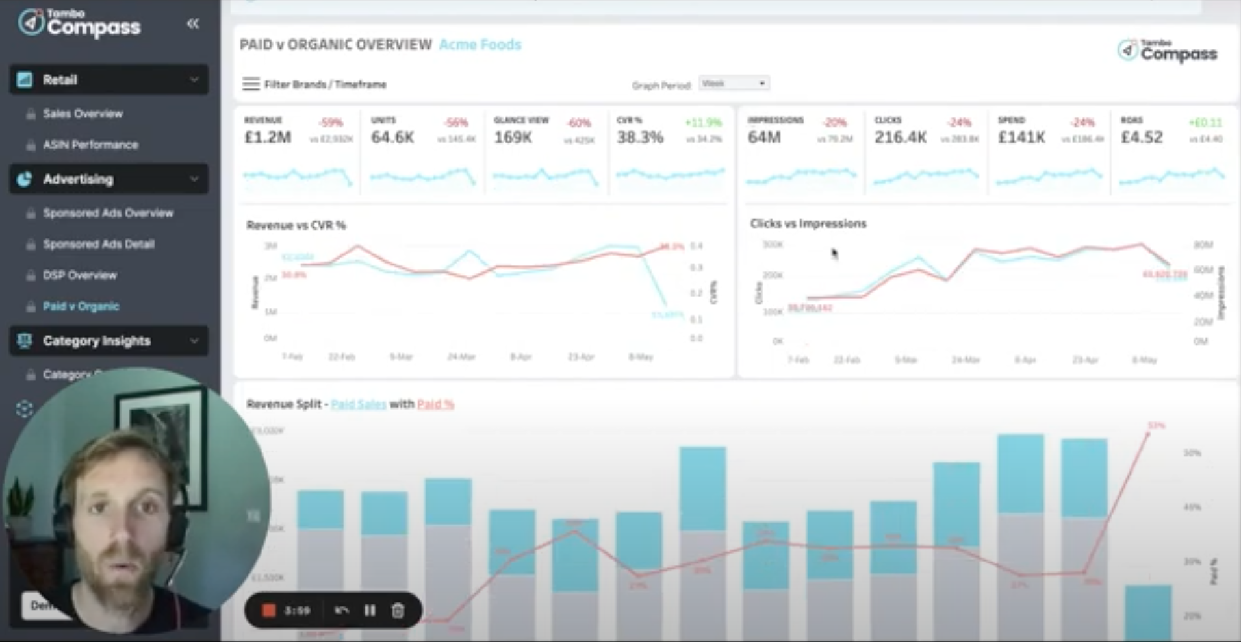The image size is (1241, 642).
Task: Click the Retail section chart icon
Action: pos(25,80)
